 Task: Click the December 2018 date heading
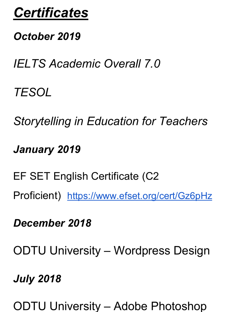pyautogui.click(x=52, y=223)
